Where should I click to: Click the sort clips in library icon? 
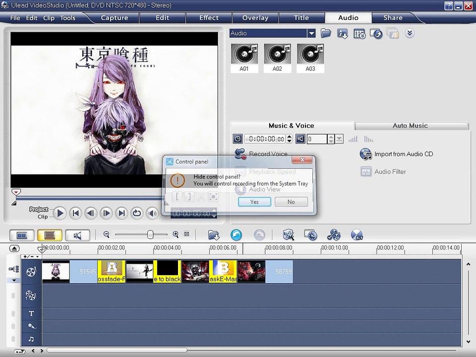(x=343, y=33)
